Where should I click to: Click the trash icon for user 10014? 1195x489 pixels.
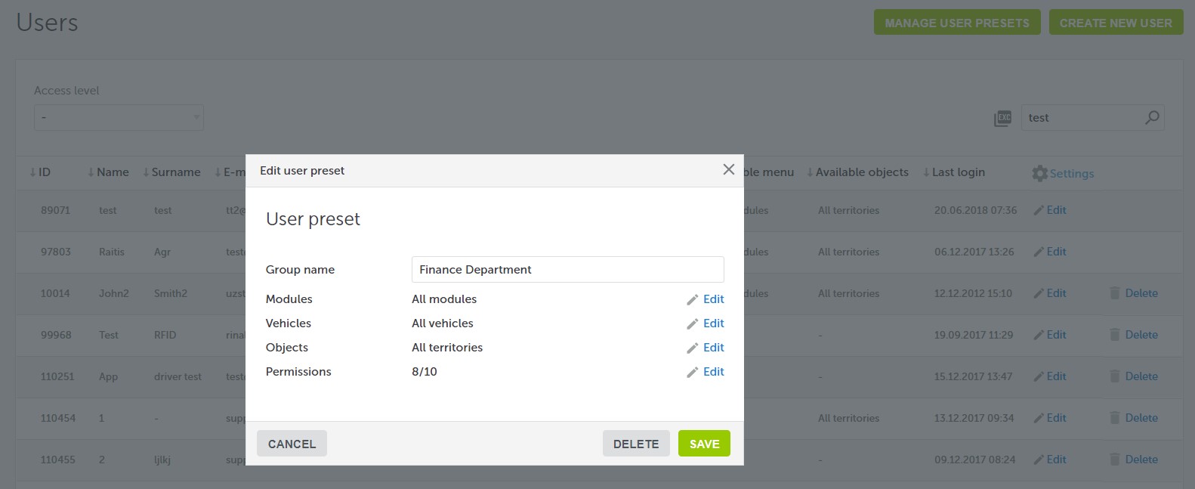click(1115, 293)
